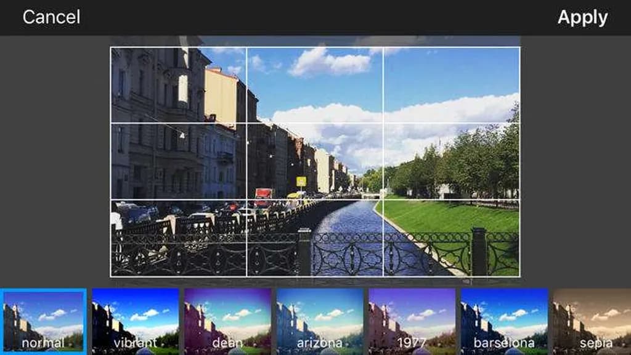
Task: Pick the sepia filter preview
Action: pos(592,321)
